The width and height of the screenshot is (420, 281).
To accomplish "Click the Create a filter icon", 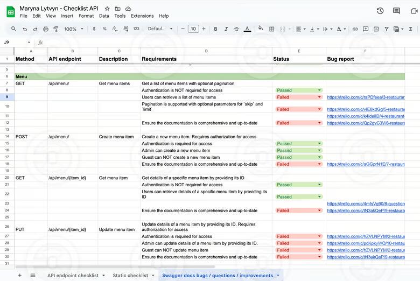I will 387,29.
